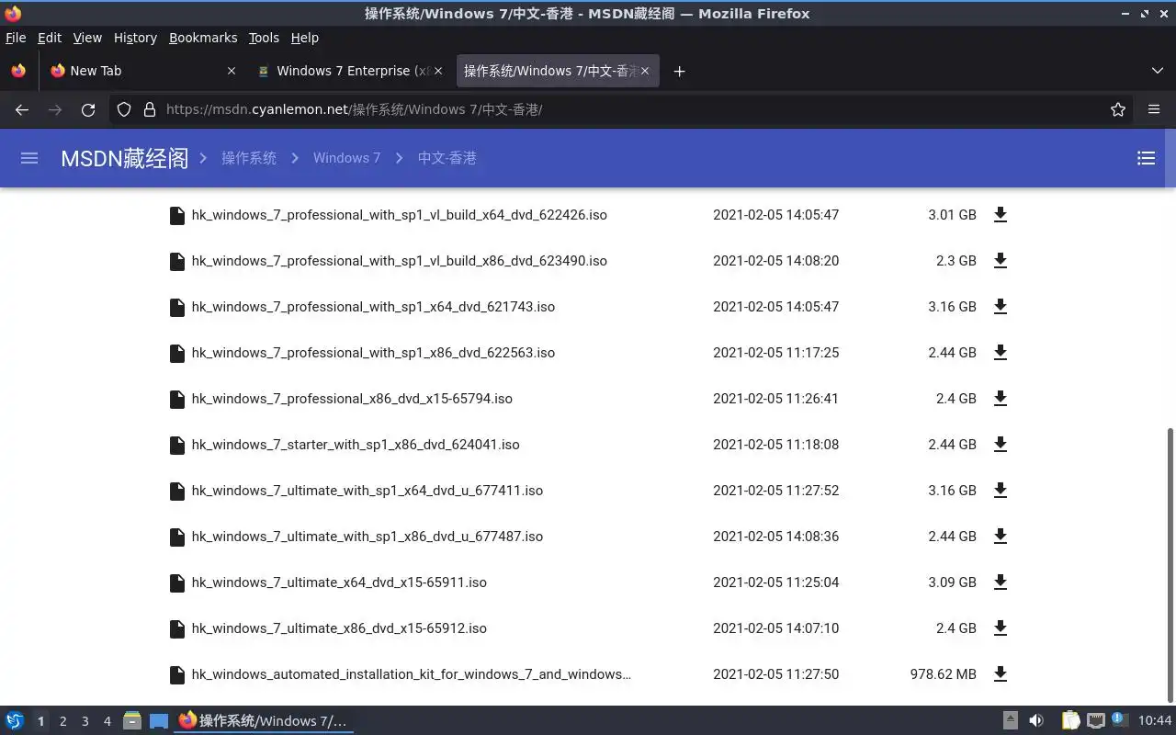This screenshot has width=1176, height=735.
Task: Click the 10:44 clock in taskbar
Action: point(1154,721)
